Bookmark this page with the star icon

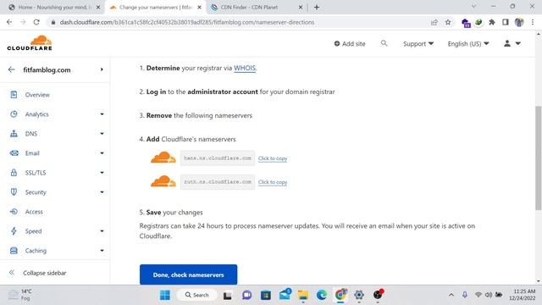pos(448,22)
